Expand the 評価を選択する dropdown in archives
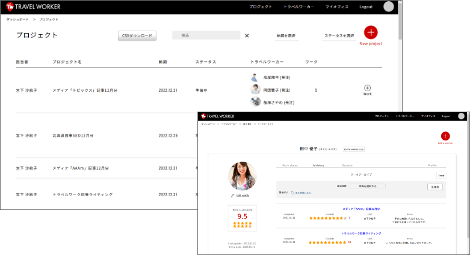470x255 pixels. tap(368, 186)
